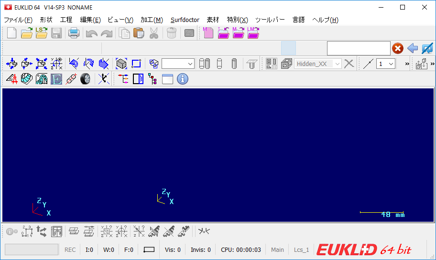Click the zoom-in icon with inward blue arrows
The width and height of the screenshot is (436, 260).
(x=11, y=64)
